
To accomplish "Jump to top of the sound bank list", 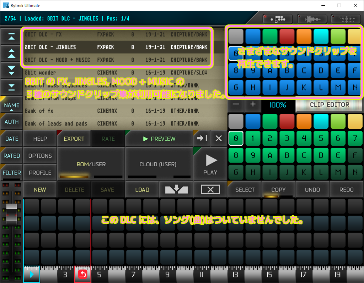I will (x=12, y=37).
